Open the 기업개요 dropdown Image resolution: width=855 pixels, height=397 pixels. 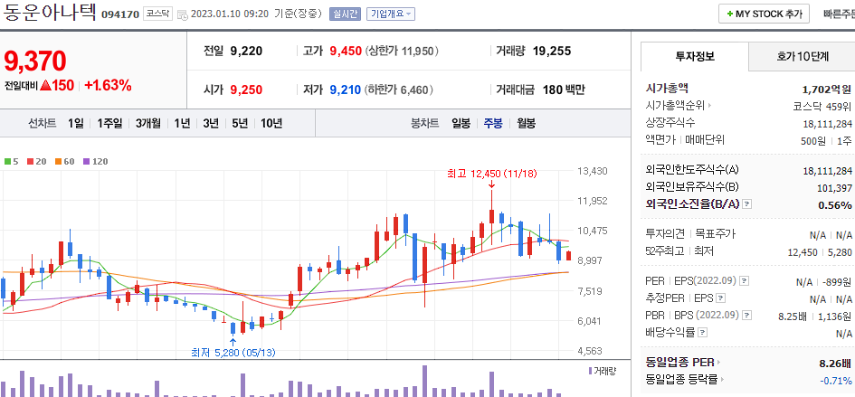(x=391, y=14)
